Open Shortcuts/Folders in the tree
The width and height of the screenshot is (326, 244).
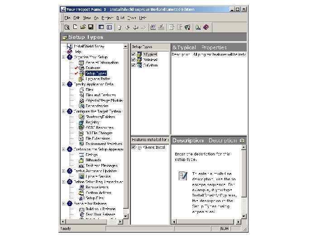[x=100, y=117]
